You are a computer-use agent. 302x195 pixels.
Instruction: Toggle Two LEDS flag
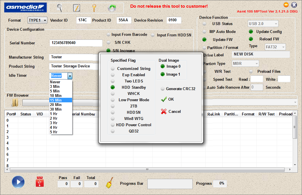point(113,81)
